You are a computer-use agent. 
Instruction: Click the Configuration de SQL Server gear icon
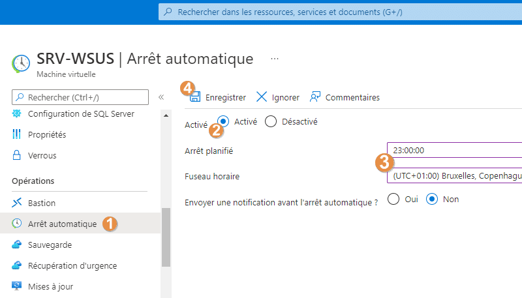[17, 113]
